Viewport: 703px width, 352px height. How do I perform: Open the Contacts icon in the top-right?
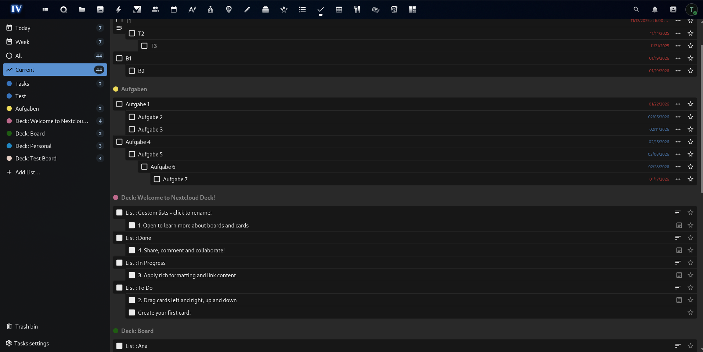pyautogui.click(x=673, y=9)
